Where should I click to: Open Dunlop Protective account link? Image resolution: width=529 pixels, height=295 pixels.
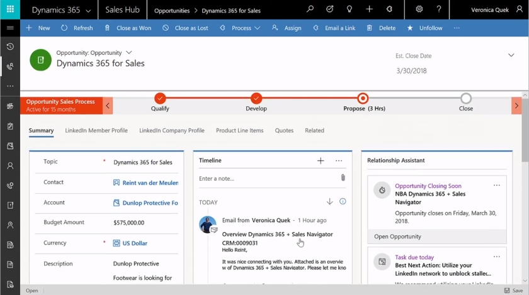[150, 203]
